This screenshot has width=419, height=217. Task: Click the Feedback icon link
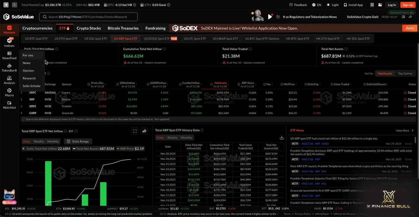298,5
